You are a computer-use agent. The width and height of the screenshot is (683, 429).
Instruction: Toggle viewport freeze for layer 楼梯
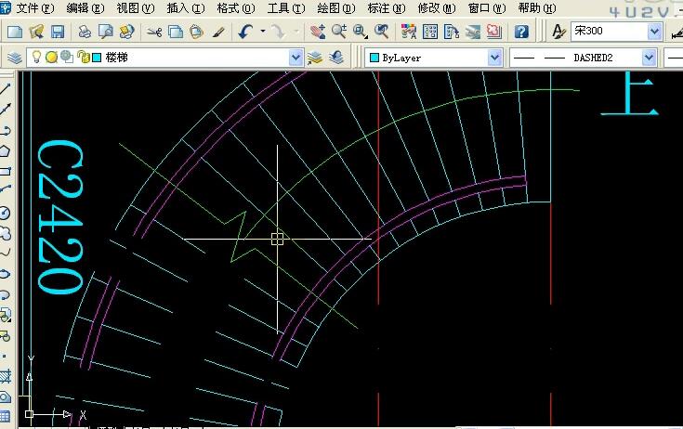coord(67,57)
